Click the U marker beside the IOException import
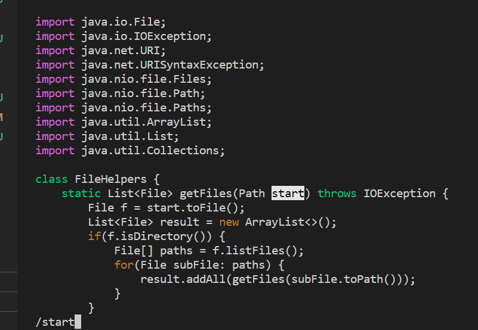The image size is (478, 330). pyautogui.click(x=2, y=38)
